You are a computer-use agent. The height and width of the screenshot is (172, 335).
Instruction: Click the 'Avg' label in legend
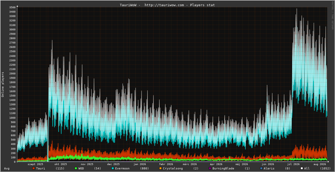coord(7,168)
